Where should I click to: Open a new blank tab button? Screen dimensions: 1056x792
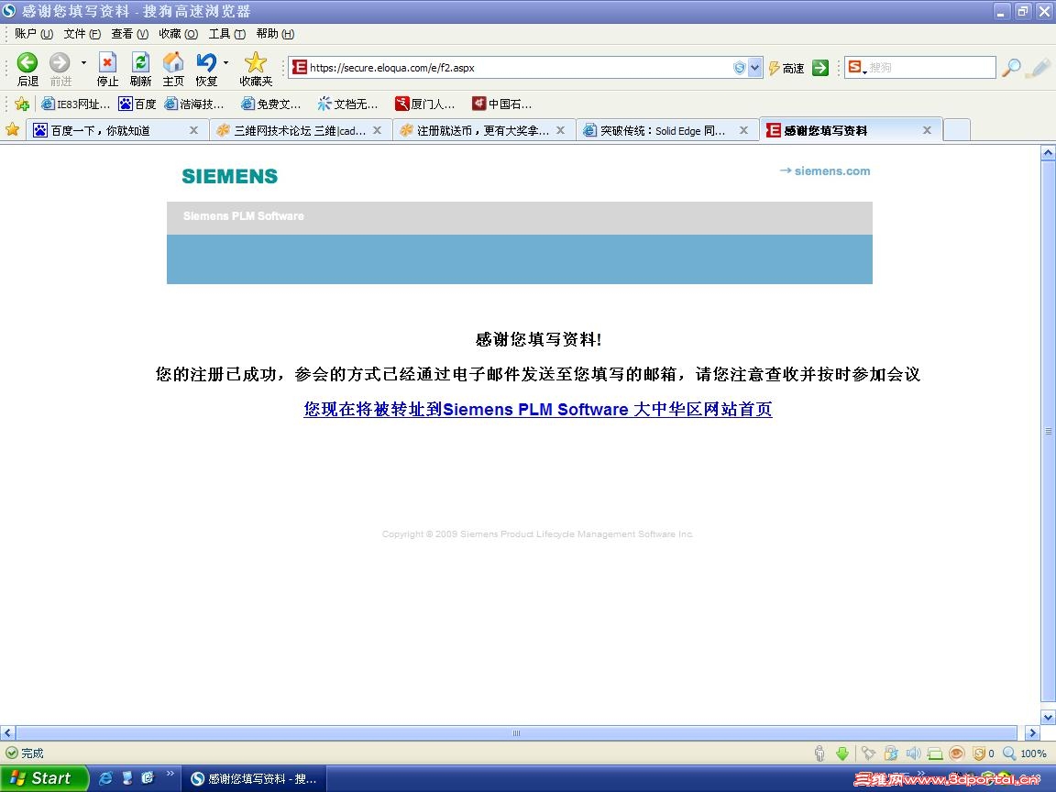tap(956, 130)
